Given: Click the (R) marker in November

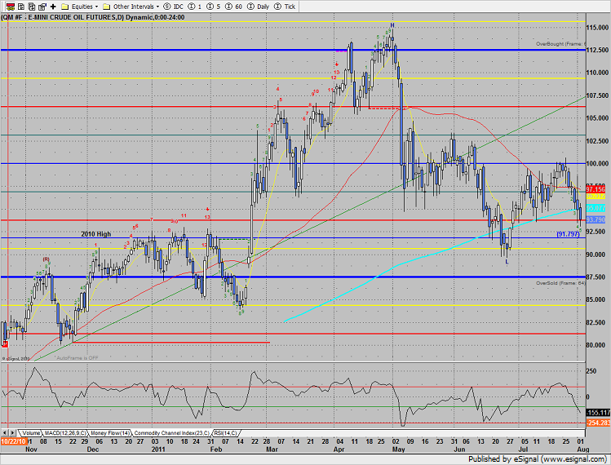Looking at the screenshot, I should point(46,259).
